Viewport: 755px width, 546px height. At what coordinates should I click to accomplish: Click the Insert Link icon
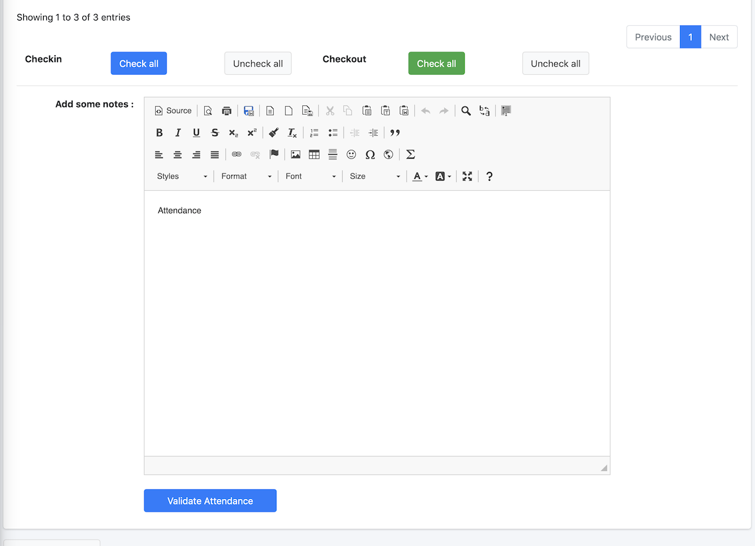point(237,154)
